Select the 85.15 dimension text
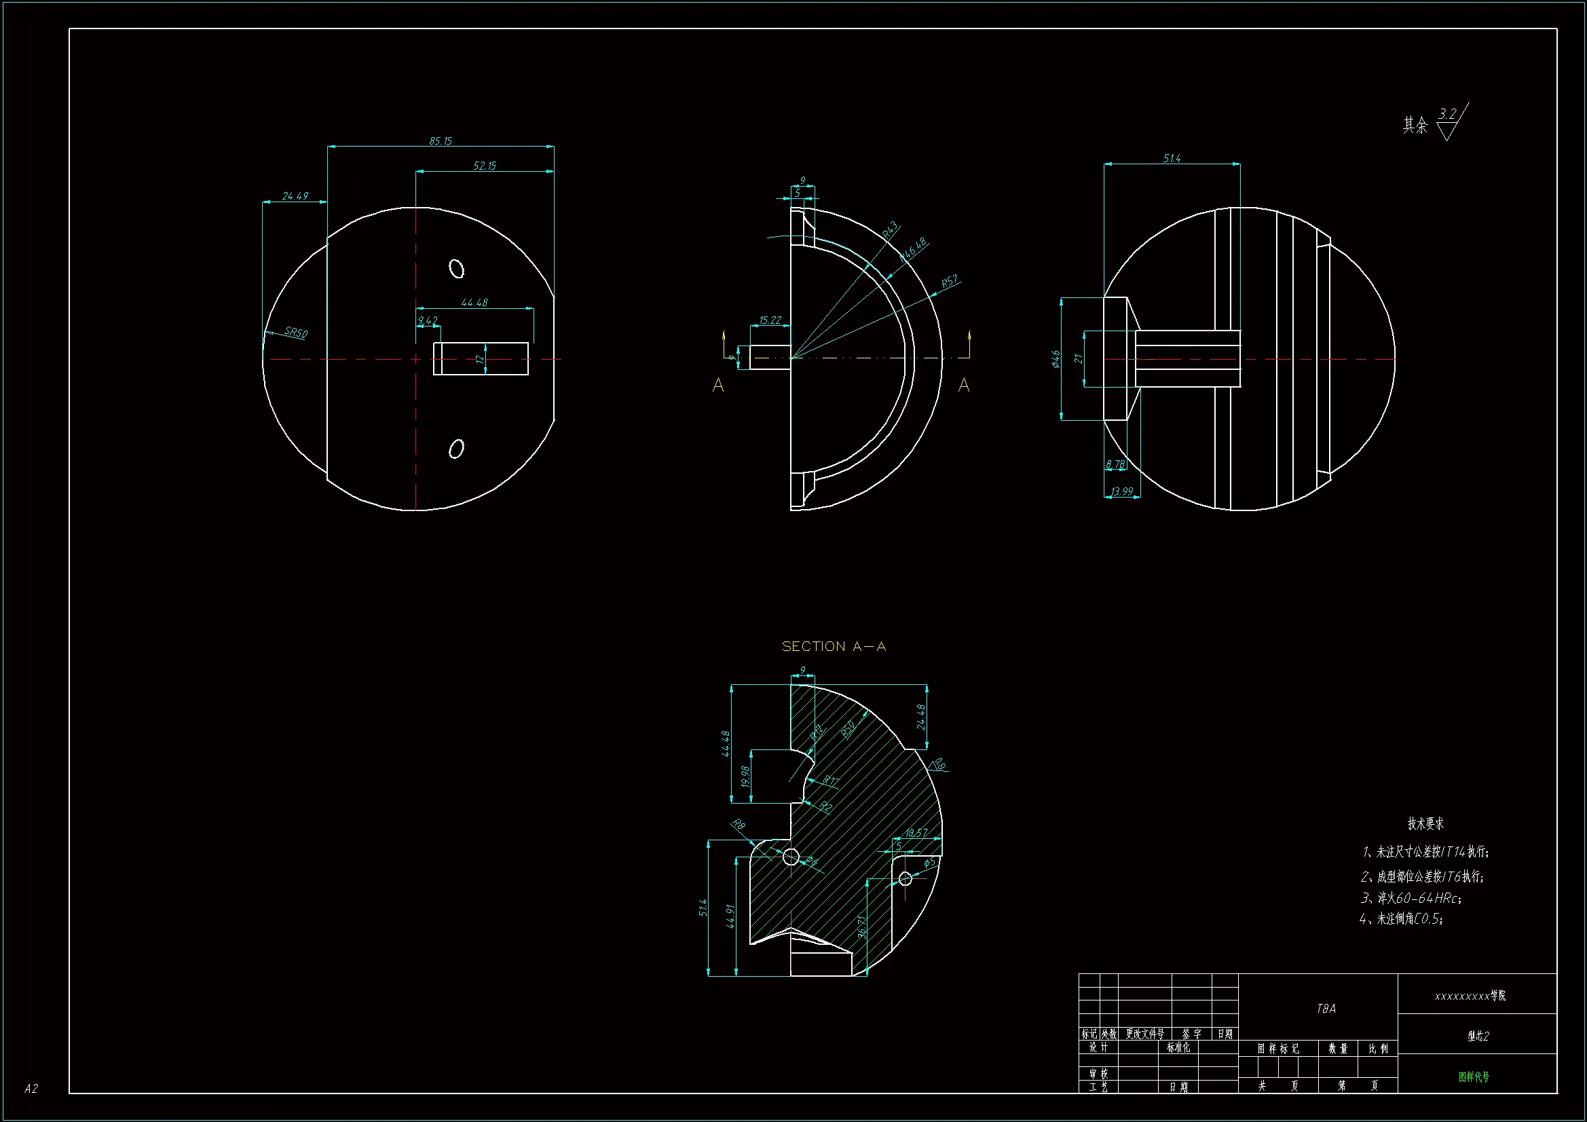1587x1122 pixels. pyautogui.click(x=441, y=141)
